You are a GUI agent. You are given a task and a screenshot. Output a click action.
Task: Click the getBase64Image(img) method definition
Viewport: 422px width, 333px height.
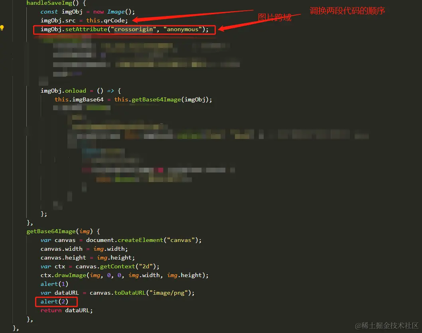point(63,232)
